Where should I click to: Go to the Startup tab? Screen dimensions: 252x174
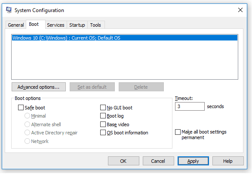(x=77, y=25)
